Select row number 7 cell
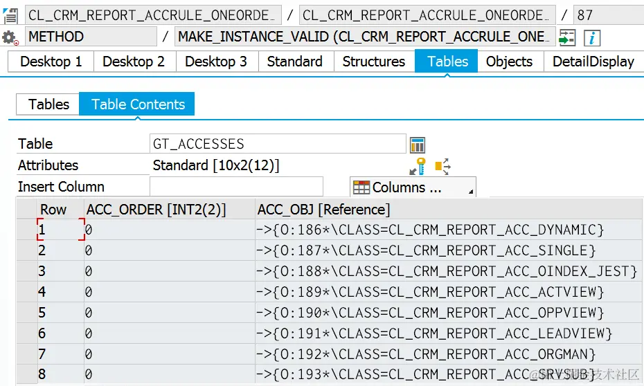644x386 pixels. coord(60,354)
